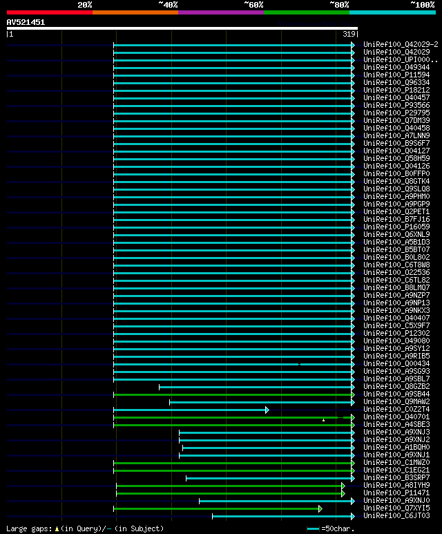Open the UniRef100_P18212 entry
442x534 pixels.
pyautogui.click(x=396, y=90)
